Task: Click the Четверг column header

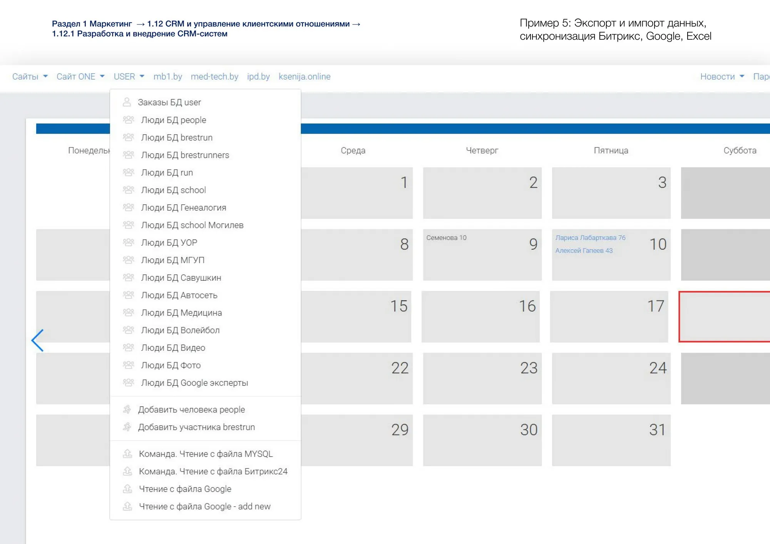Action: [x=482, y=150]
